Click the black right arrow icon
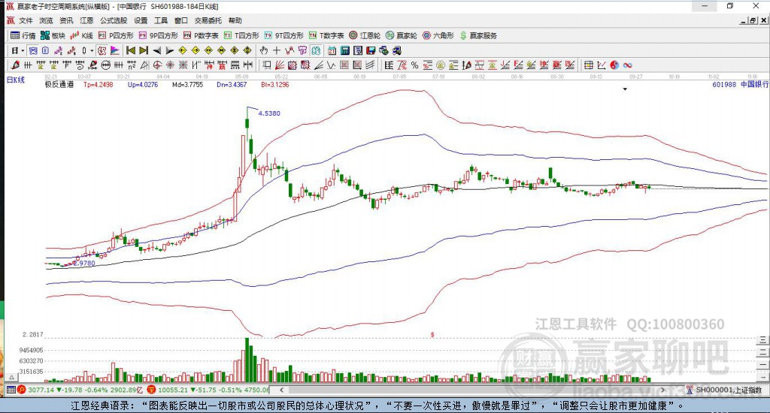The width and height of the screenshot is (770, 413). (169, 50)
